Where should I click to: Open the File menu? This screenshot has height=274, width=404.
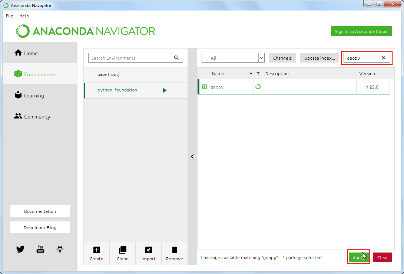coord(10,16)
